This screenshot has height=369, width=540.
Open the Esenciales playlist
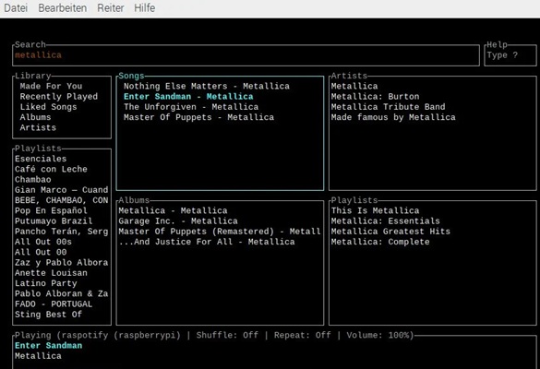click(x=41, y=159)
